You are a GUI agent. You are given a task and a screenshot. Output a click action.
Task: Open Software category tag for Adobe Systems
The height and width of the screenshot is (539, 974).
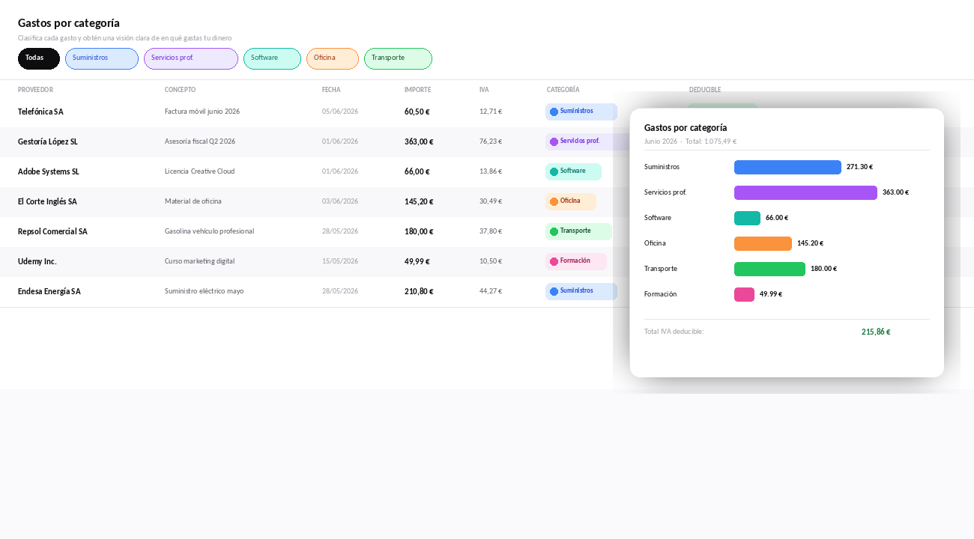pyautogui.click(x=573, y=171)
